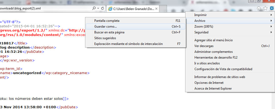Click the address bar file path field
This screenshot has width=275, height=109.
(45, 8)
